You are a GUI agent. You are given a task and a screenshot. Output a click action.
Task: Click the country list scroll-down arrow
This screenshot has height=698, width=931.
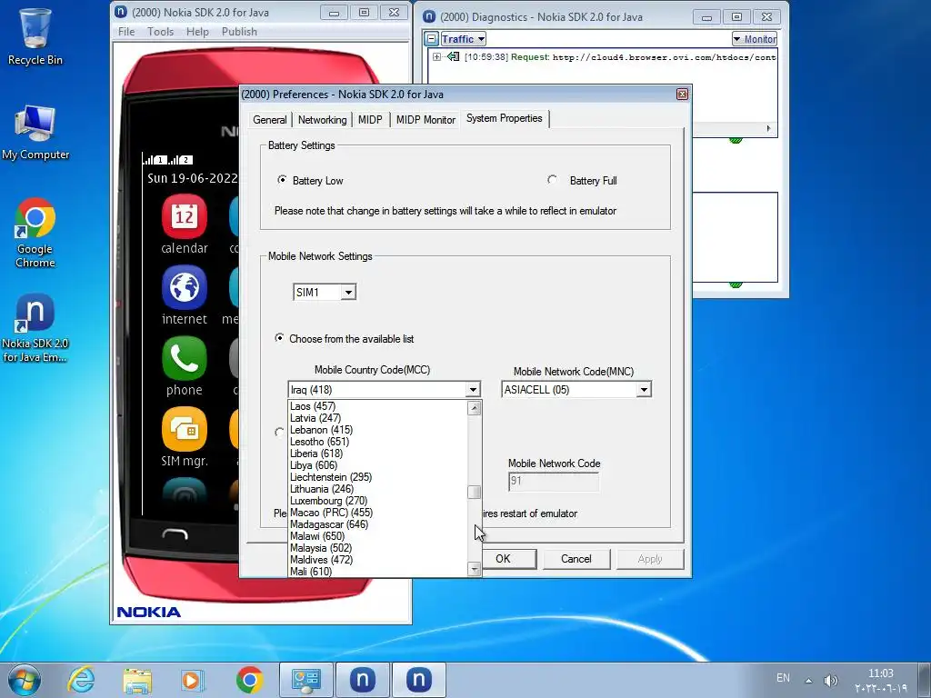click(x=474, y=569)
